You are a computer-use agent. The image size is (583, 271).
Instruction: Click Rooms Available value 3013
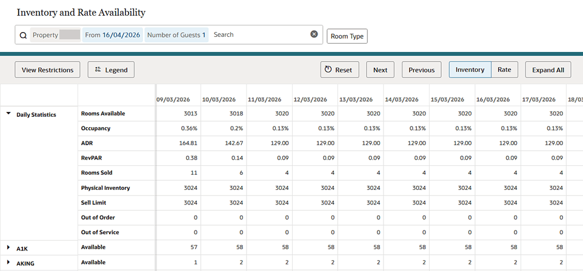[191, 114]
